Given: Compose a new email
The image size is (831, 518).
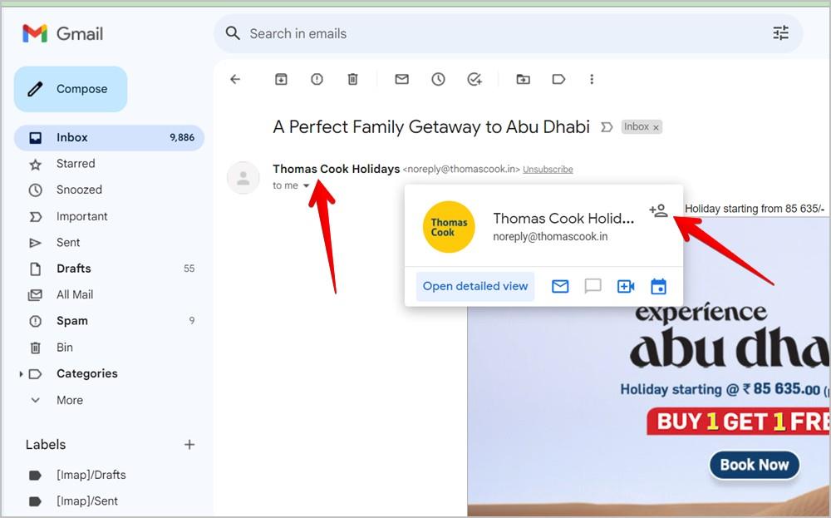Looking at the screenshot, I should pos(71,89).
